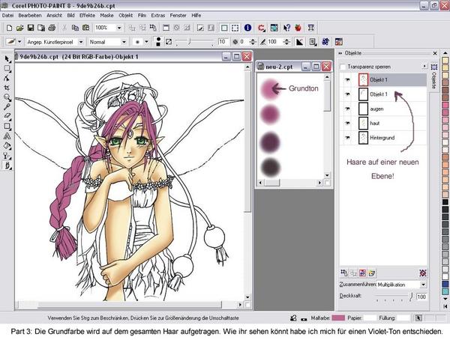The width and height of the screenshot is (450, 340).
Task: Click the Save floppy disk icon
Action: point(31,28)
